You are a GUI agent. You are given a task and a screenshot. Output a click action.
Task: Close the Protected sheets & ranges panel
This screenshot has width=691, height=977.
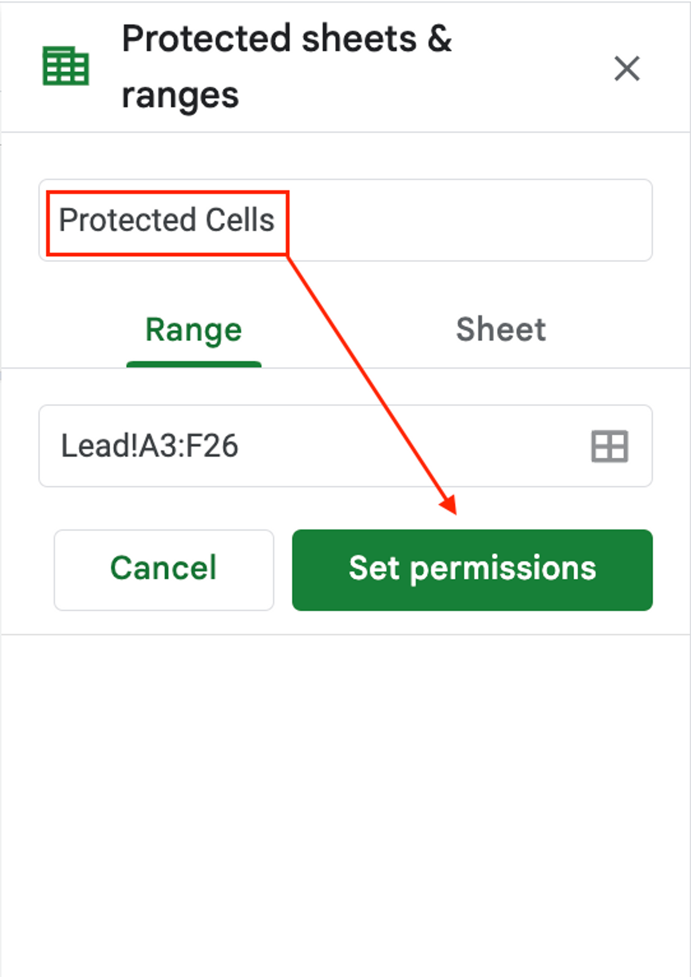click(x=627, y=68)
